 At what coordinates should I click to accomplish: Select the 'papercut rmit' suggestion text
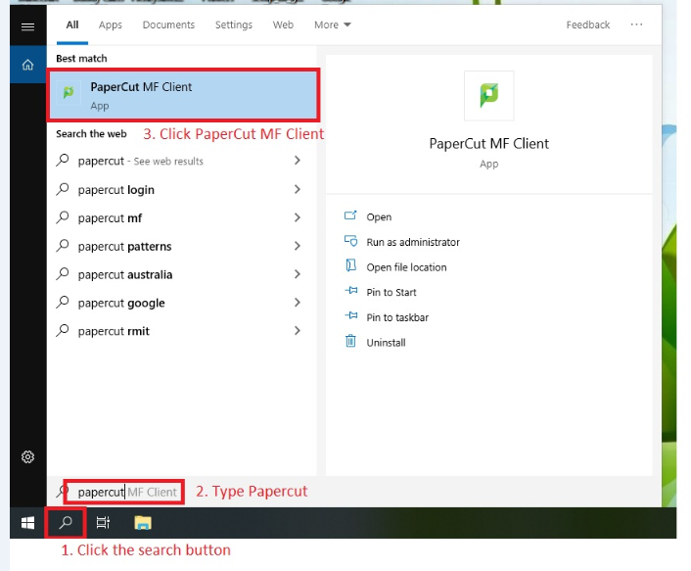(114, 331)
